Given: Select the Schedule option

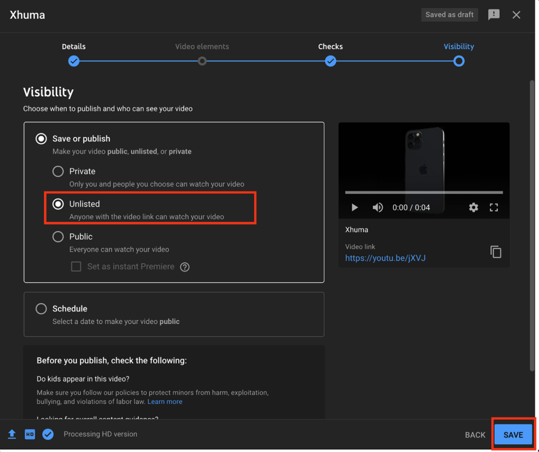Looking at the screenshot, I should pos(41,309).
